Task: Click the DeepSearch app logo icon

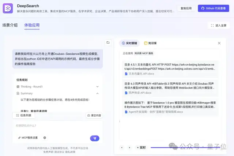Action: pyautogui.click(x=8, y=8)
